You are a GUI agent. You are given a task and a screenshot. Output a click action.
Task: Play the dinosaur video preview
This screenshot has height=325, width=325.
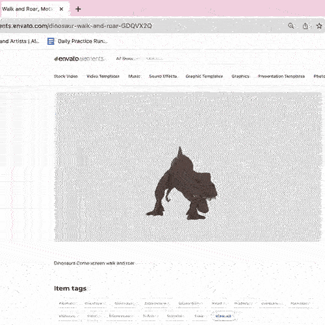pos(188,167)
